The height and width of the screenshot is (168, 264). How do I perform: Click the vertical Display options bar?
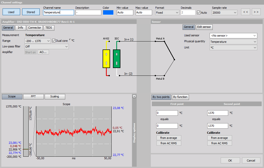[x=134, y=133]
